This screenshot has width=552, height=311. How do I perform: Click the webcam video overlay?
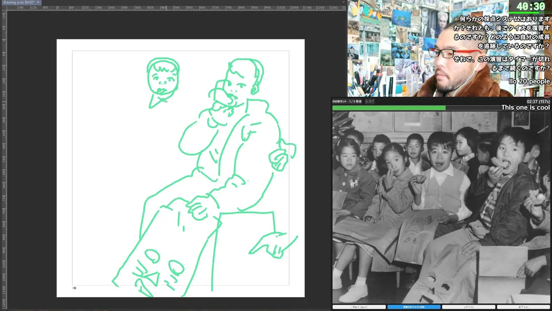coord(449,48)
